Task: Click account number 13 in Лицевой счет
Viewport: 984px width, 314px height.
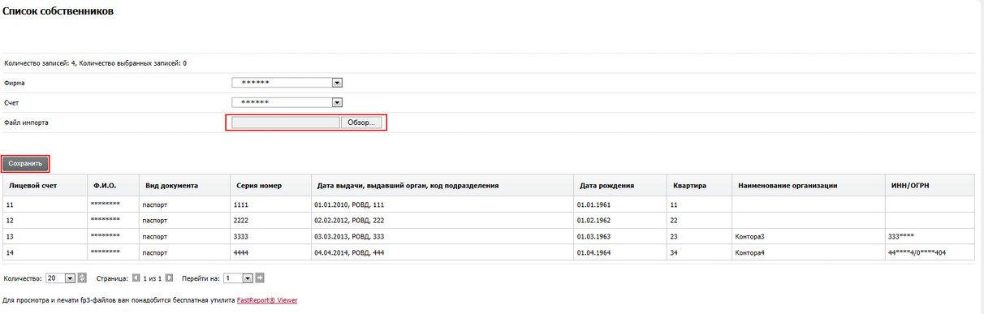Action: pyautogui.click(x=10, y=237)
